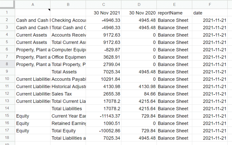Select the row 8 header
This screenshot has width=232, height=145.
click(7, 64)
